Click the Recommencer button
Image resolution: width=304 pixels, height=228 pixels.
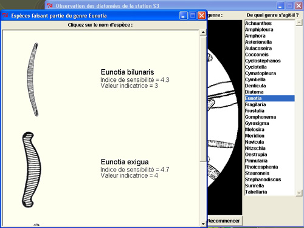224,221
